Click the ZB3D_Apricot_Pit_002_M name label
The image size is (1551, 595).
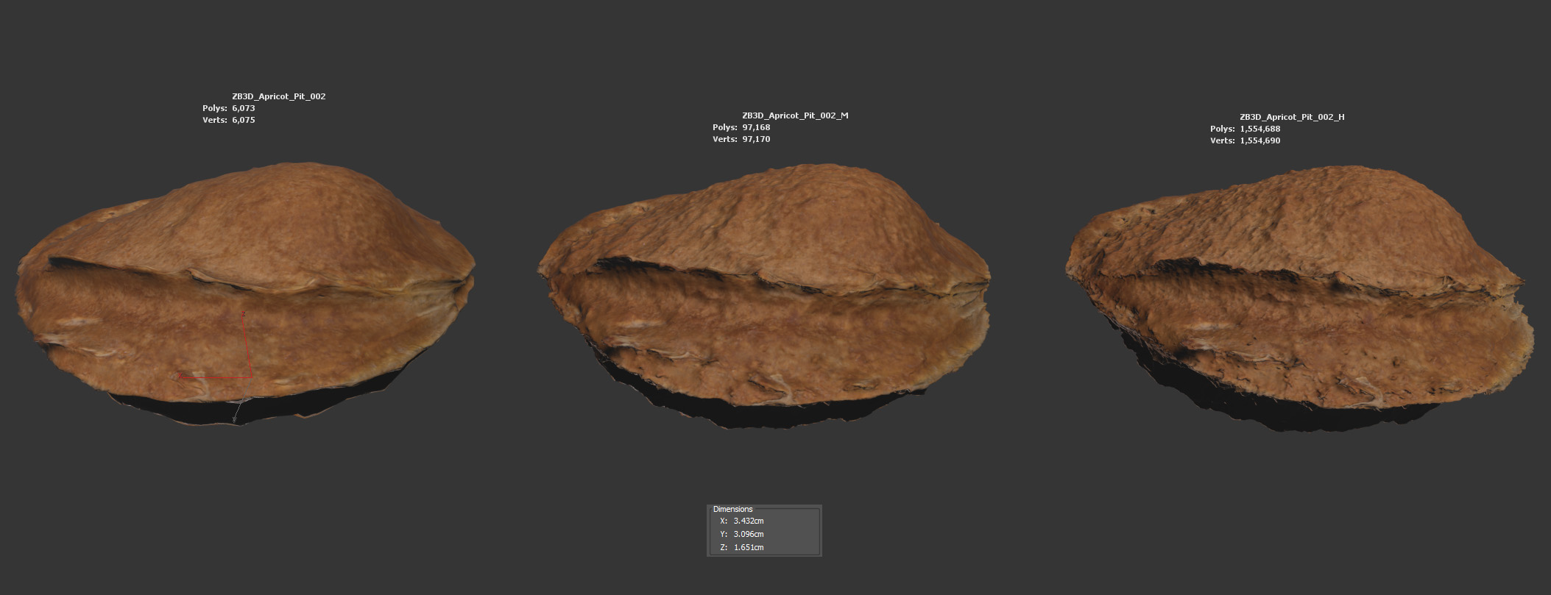click(795, 115)
